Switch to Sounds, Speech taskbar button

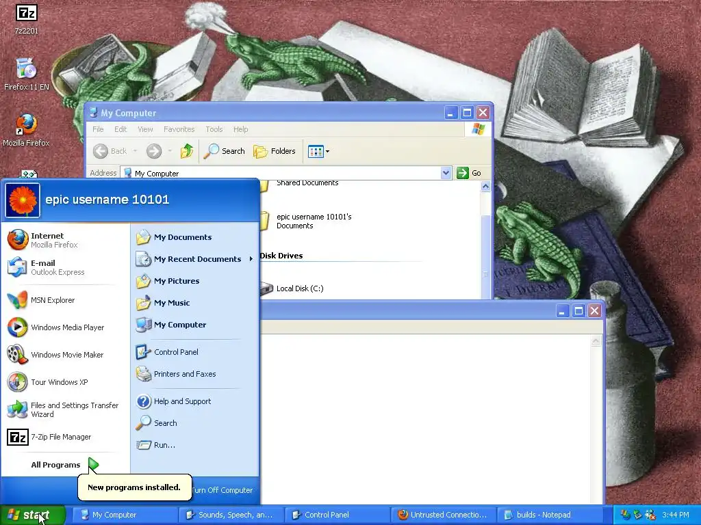[231, 515]
